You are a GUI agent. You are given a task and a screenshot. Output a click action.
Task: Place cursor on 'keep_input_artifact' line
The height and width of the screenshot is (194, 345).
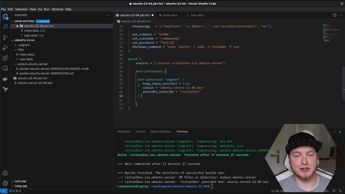(166, 84)
